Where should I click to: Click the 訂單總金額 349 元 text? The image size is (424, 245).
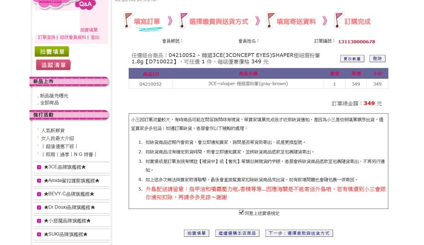point(357,104)
